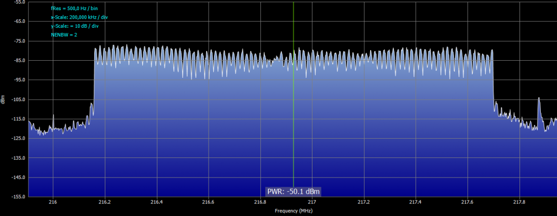Click the 'NENBW = 2' label
Screen dimensions: 557x216
tap(64, 35)
